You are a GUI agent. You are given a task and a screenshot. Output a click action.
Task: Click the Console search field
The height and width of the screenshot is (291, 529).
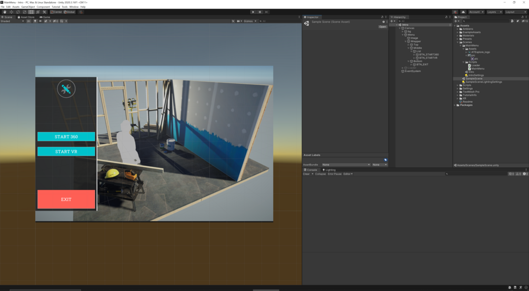click(x=476, y=174)
